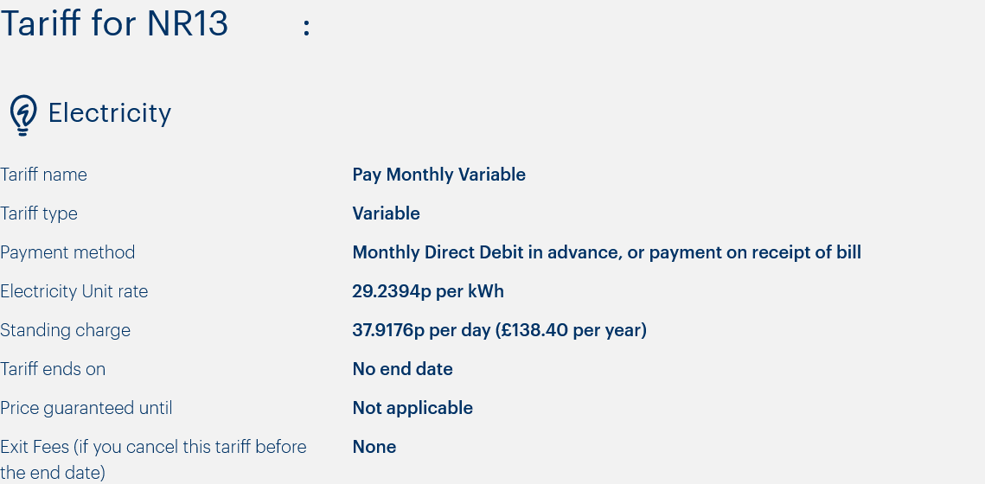Click the 'Payment method' label
The width and height of the screenshot is (985, 484).
67,252
